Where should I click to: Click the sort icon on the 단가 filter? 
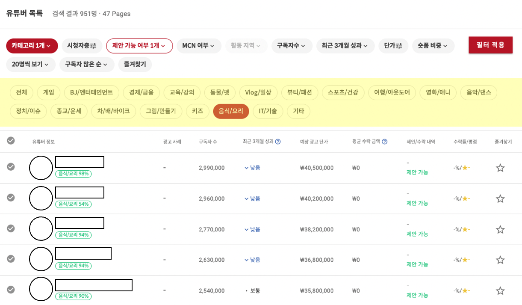(x=399, y=46)
